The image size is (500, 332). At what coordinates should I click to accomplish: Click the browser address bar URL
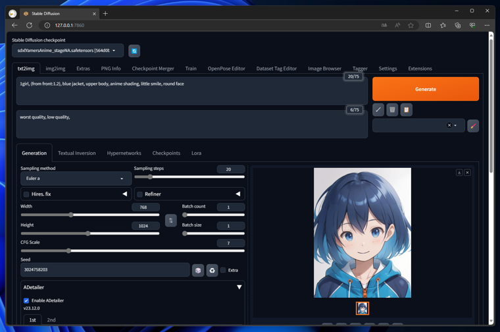[x=70, y=25]
